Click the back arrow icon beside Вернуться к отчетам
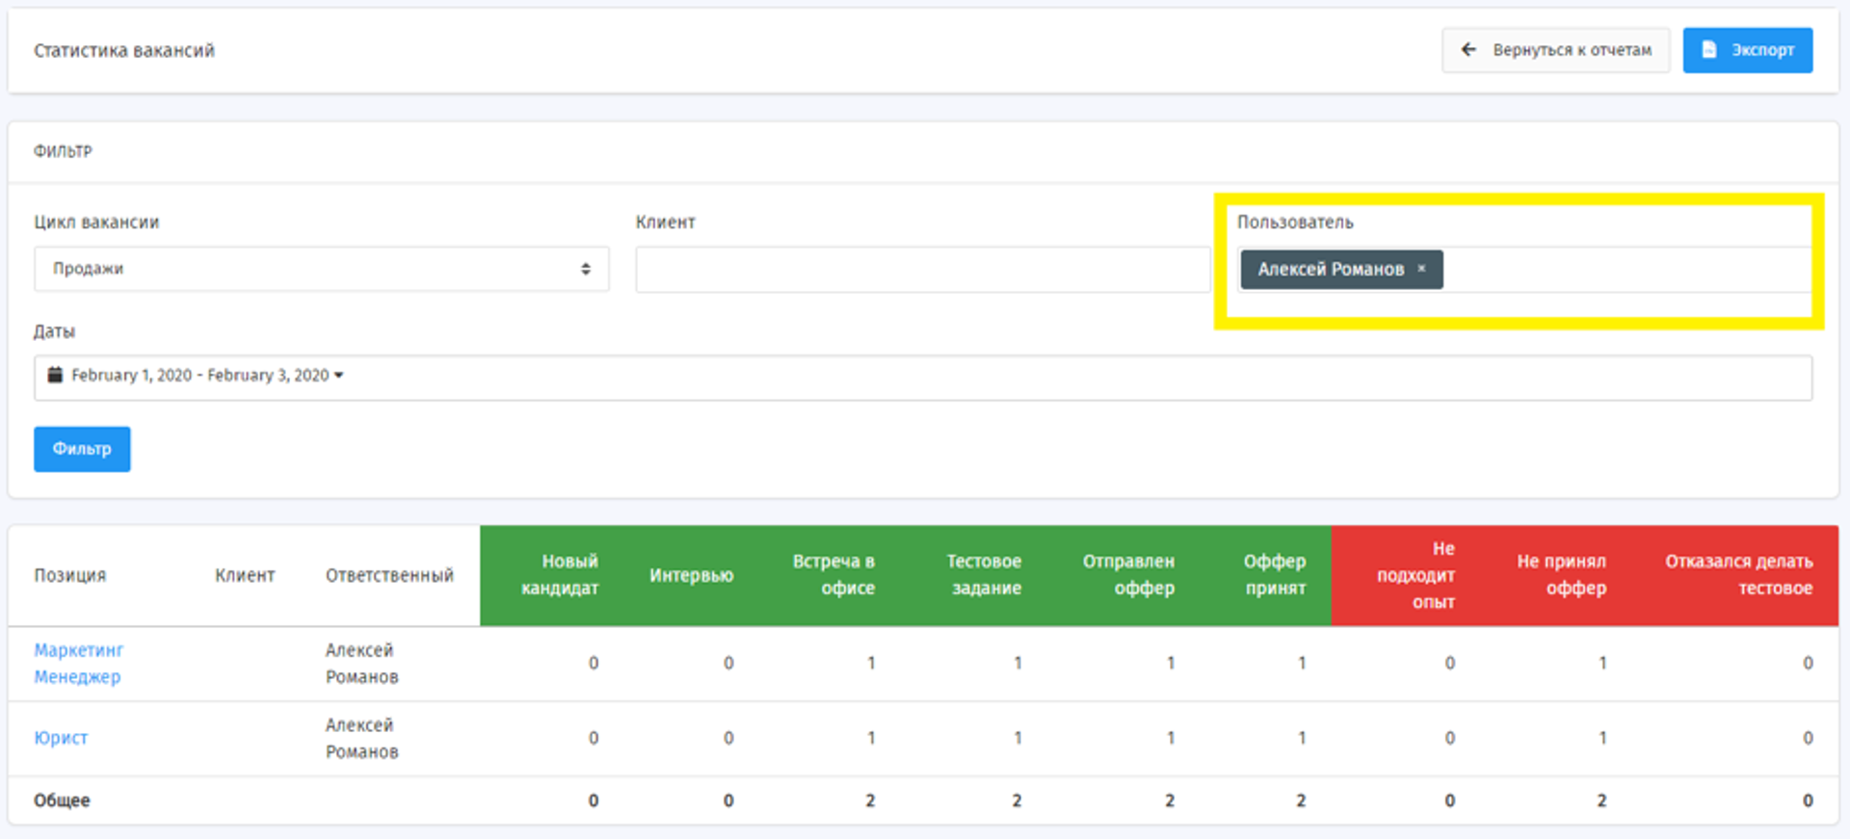1850x839 pixels. tap(1468, 49)
